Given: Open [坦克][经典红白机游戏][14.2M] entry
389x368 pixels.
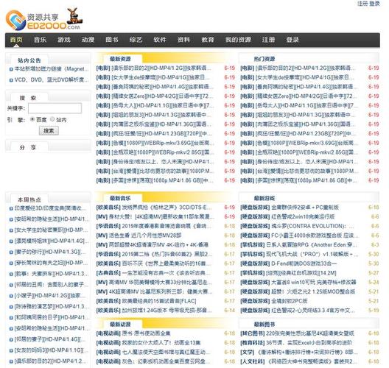Looking at the screenshot, I should 301,273.
